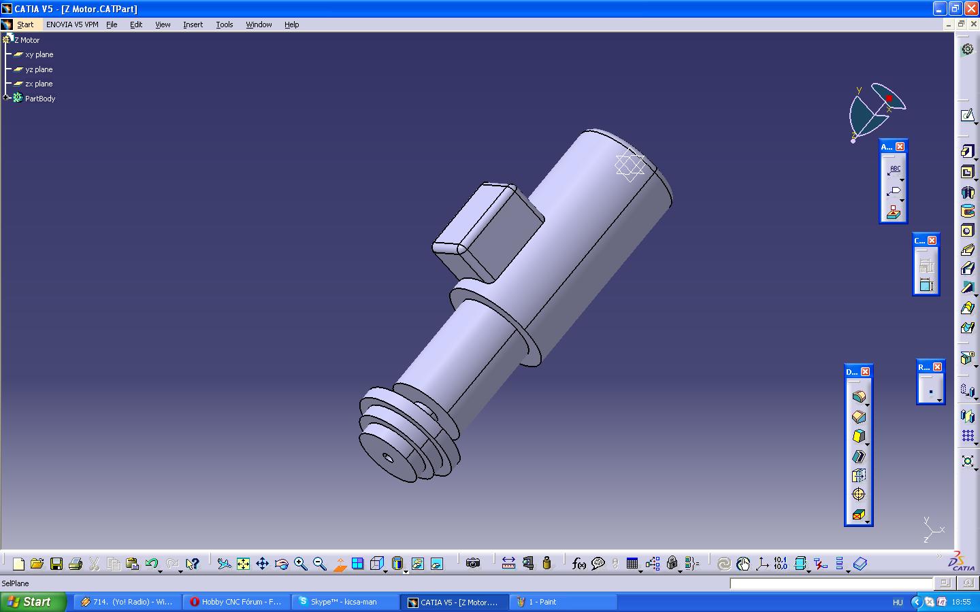The height and width of the screenshot is (612, 980).
Task: Expand the PartBody tree node
Action: (x=6, y=98)
